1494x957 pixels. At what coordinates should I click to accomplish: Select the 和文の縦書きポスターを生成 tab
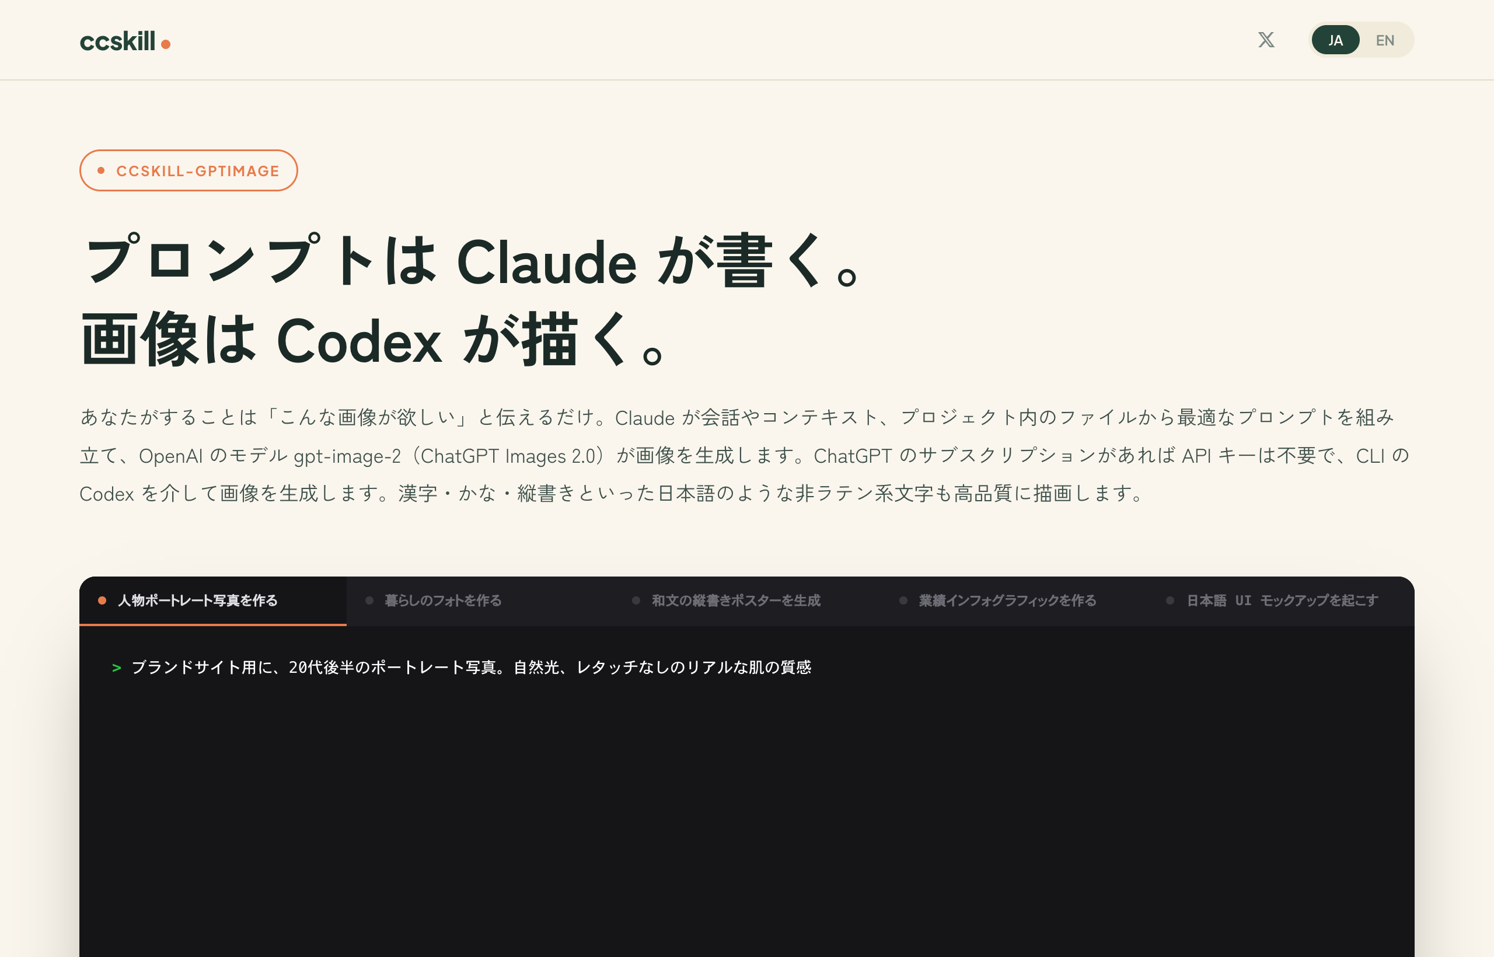[x=747, y=600]
